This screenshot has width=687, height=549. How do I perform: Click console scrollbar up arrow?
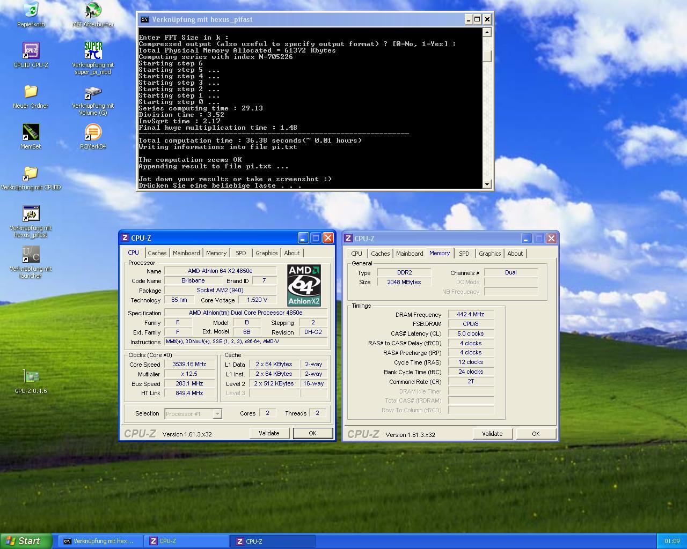coord(487,32)
